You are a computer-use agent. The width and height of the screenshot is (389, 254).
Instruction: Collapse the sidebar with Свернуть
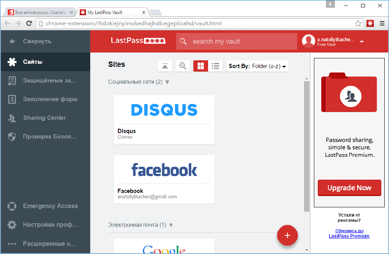tap(46, 41)
